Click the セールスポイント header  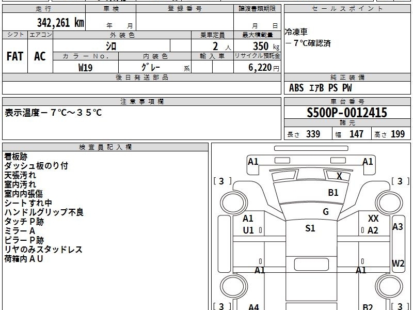pyautogui.click(x=347, y=9)
